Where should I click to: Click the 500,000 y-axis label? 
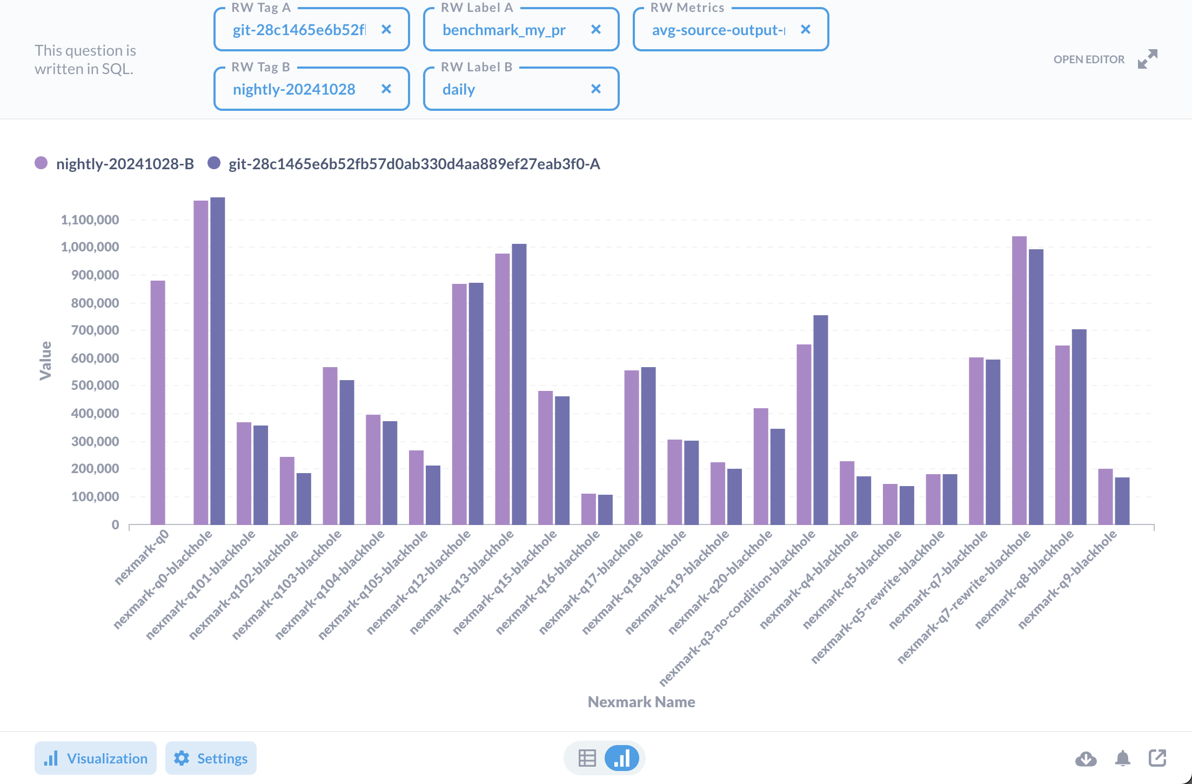(95, 386)
